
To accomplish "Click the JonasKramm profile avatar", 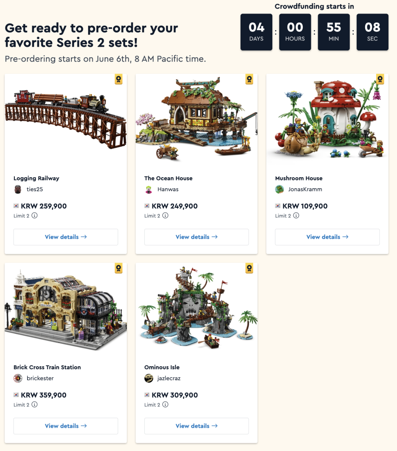I will 279,189.
